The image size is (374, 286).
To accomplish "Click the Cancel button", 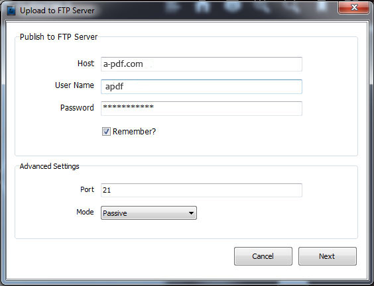I will pyautogui.click(x=263, y=256).
